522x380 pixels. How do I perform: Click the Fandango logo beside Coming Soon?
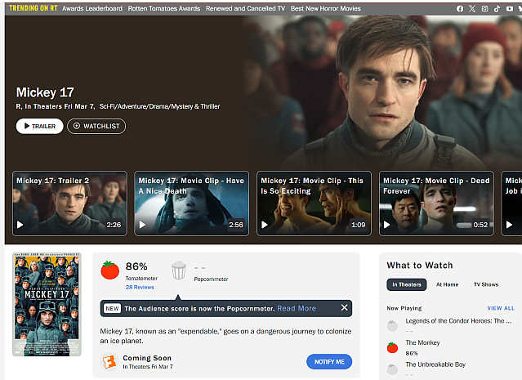tap(108, 361)
